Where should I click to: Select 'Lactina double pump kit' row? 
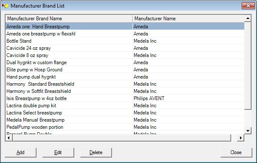[x=125, y=106]
